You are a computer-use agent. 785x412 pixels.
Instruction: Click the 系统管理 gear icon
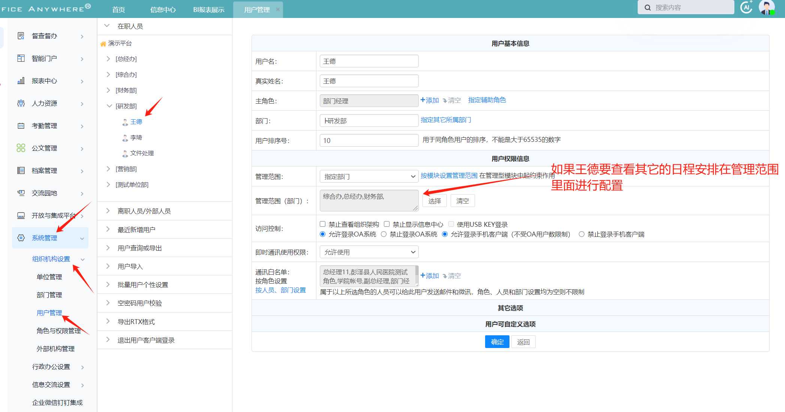tap(21, 238)
